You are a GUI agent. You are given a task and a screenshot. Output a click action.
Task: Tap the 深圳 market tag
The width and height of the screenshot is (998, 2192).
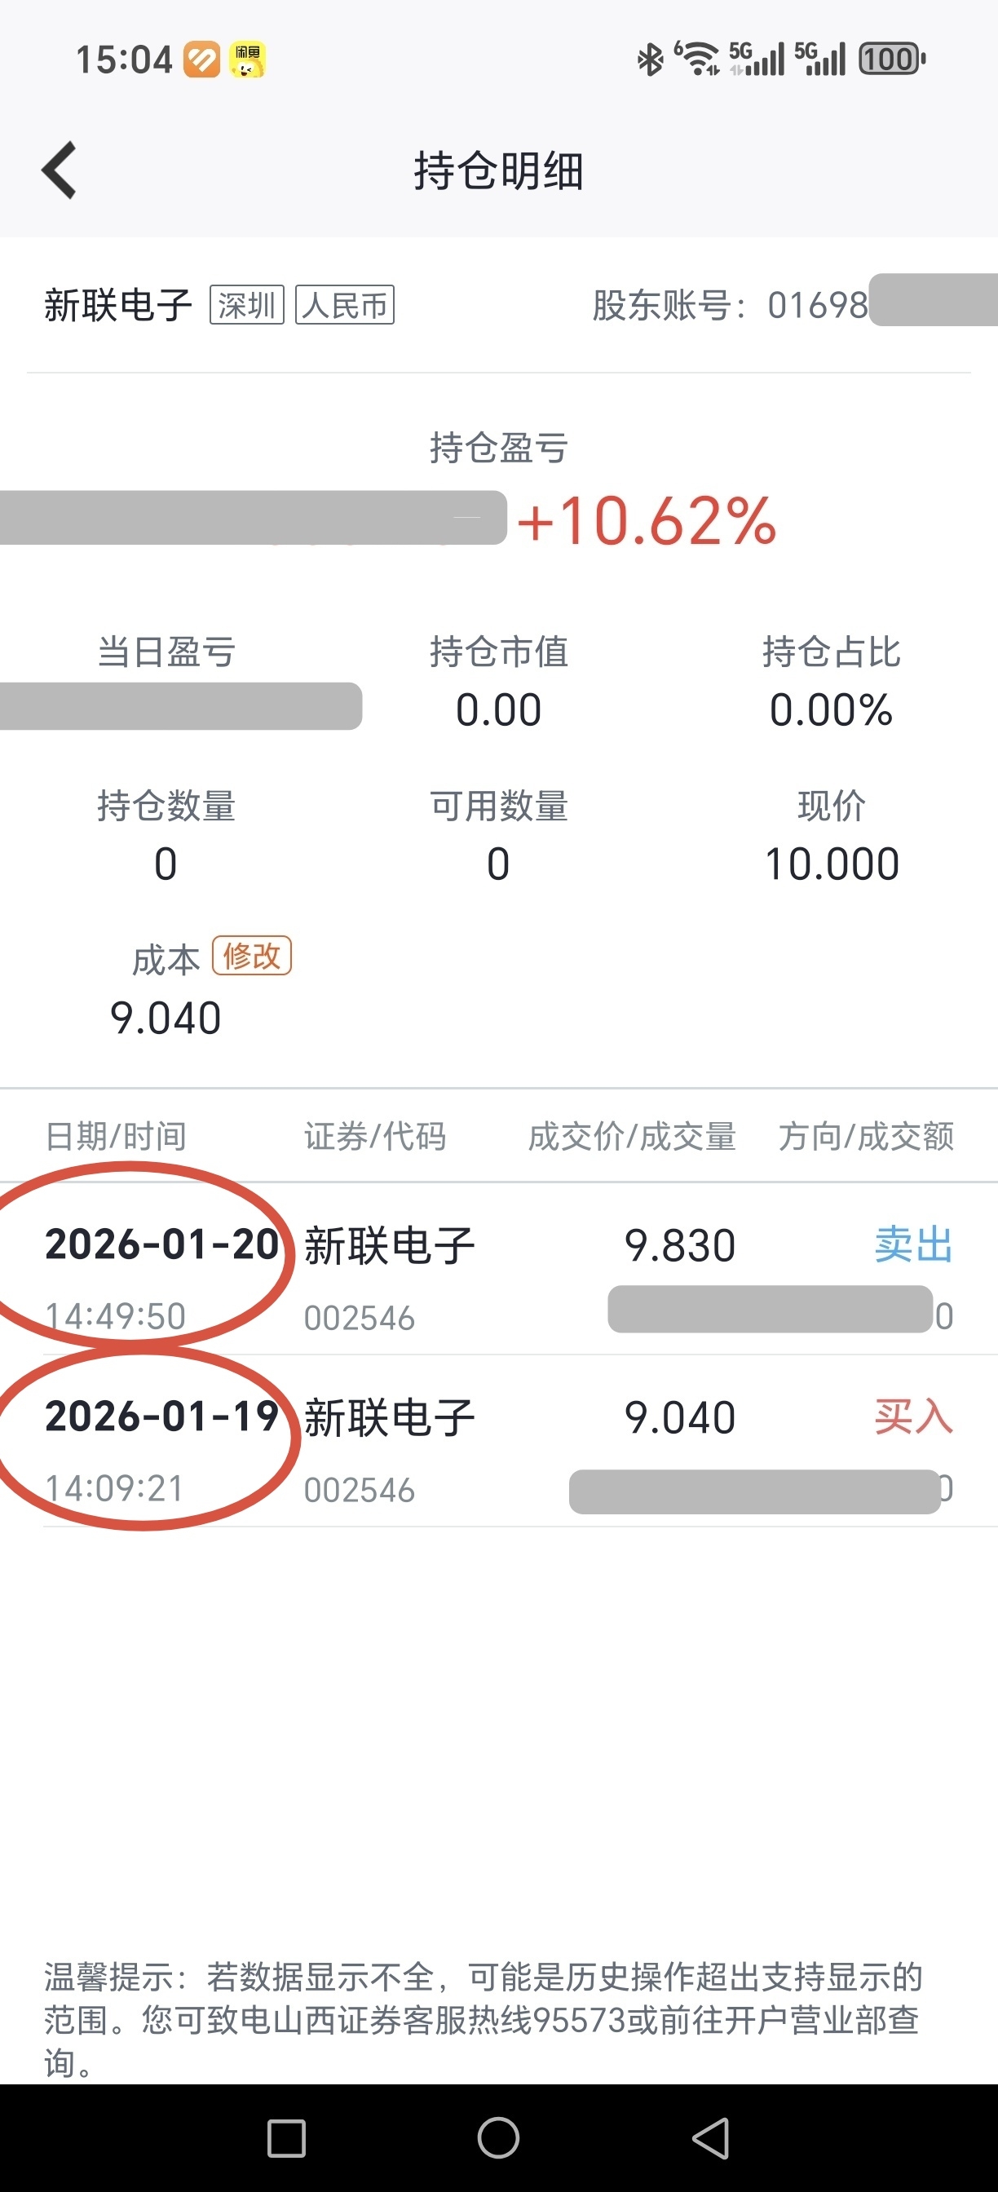click(247, 305)
